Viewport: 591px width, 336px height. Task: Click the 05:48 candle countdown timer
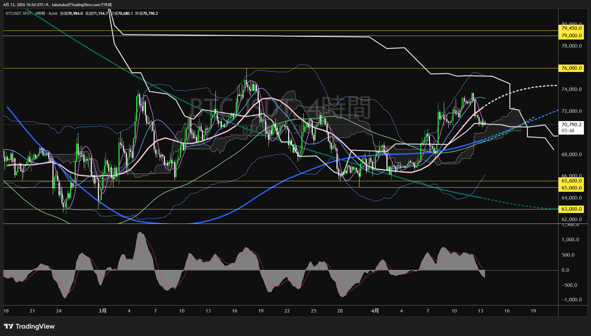[568, 131]
